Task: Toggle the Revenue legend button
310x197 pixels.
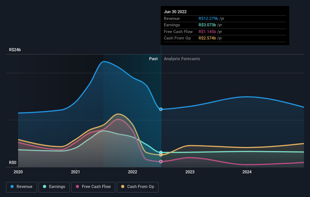Action: [22, 187]
